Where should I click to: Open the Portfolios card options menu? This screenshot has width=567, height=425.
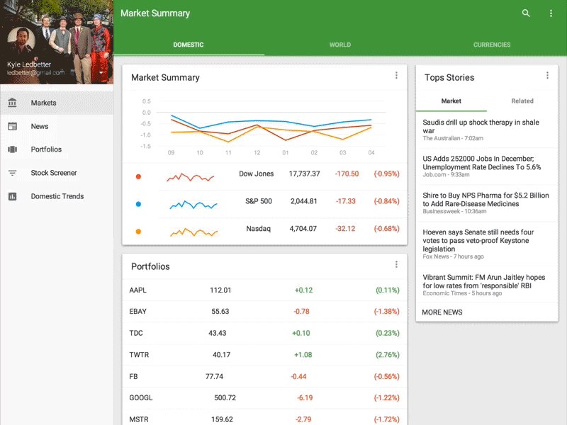pyautogui.click(x=396, y=264)
